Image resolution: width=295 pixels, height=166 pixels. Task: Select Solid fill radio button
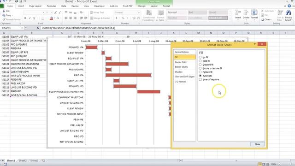(200, 61)
